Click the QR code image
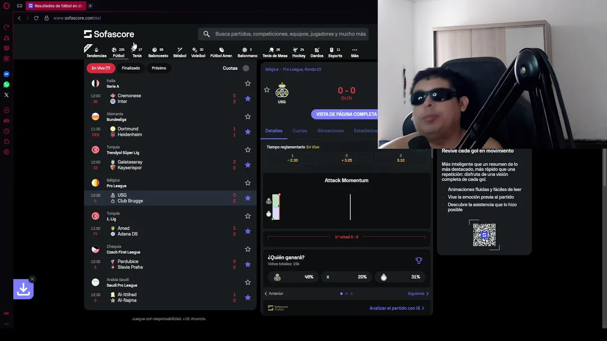607x341 pixels. tap(484, 234)
